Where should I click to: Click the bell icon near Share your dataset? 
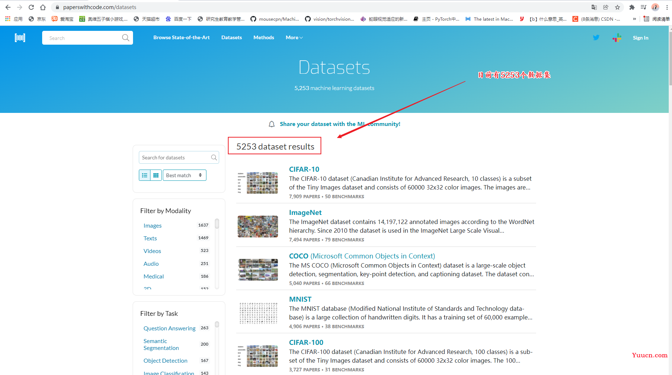click(271, 124)
